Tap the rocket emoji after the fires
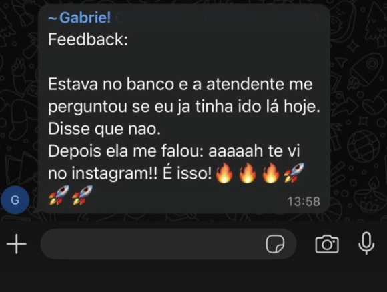 (x=294, y=173)
